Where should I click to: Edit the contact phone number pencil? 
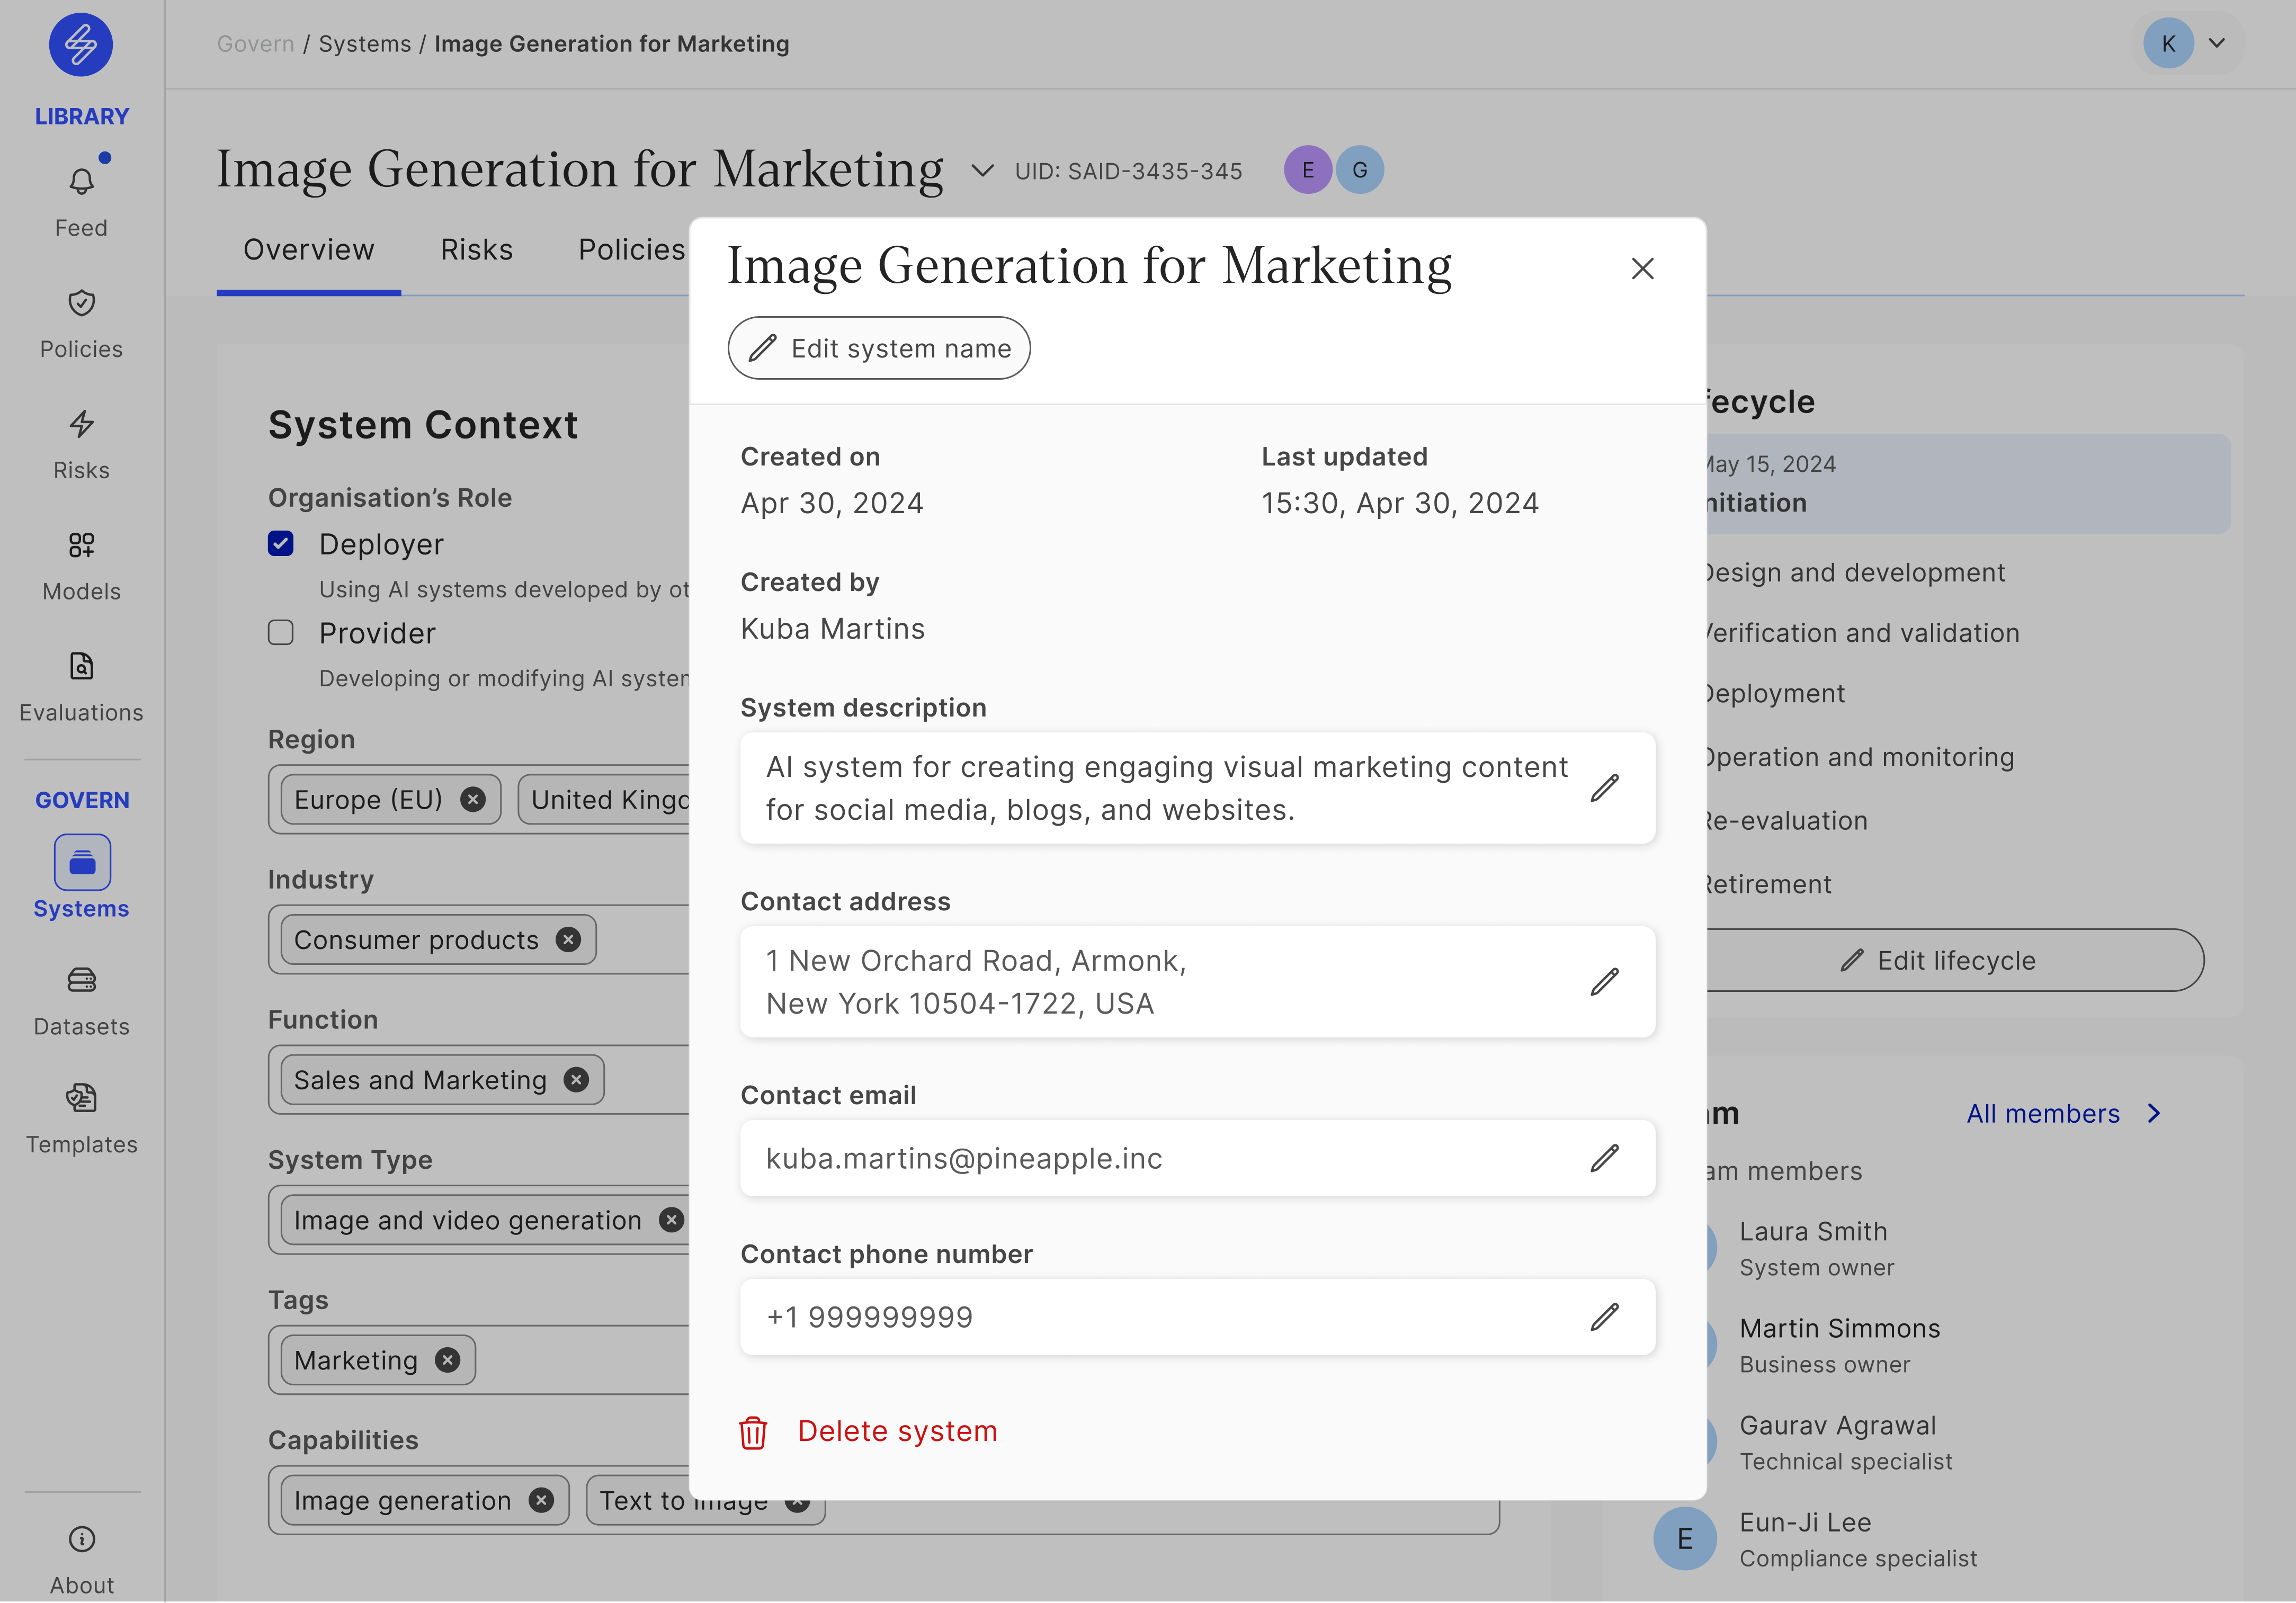(1605, 1317)
